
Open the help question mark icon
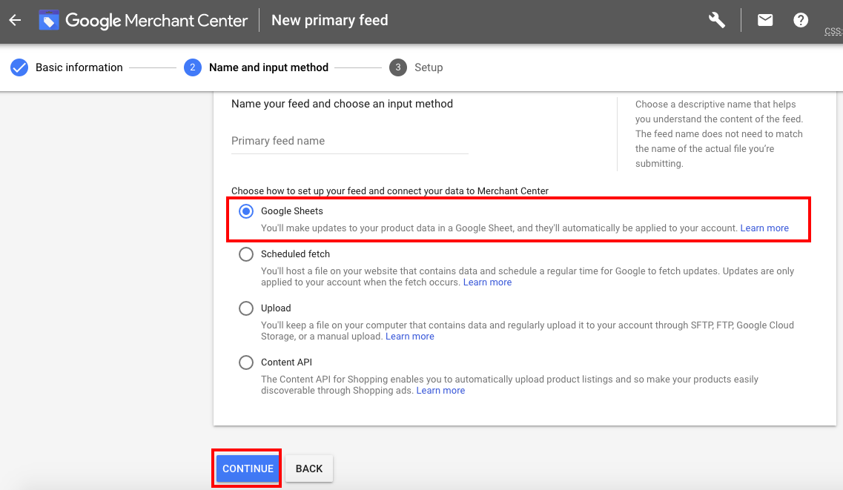[801, 20]
